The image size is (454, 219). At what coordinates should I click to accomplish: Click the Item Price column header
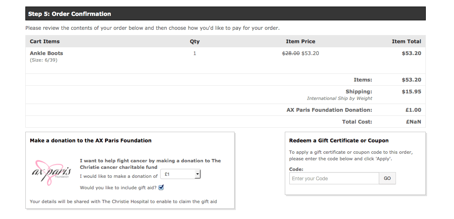coord(300,41)
